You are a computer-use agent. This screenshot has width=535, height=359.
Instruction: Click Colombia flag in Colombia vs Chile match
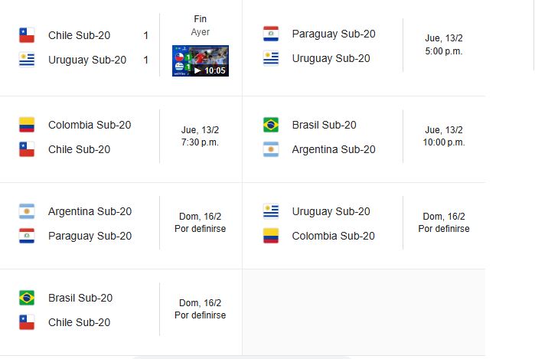[x=27, y=125]
